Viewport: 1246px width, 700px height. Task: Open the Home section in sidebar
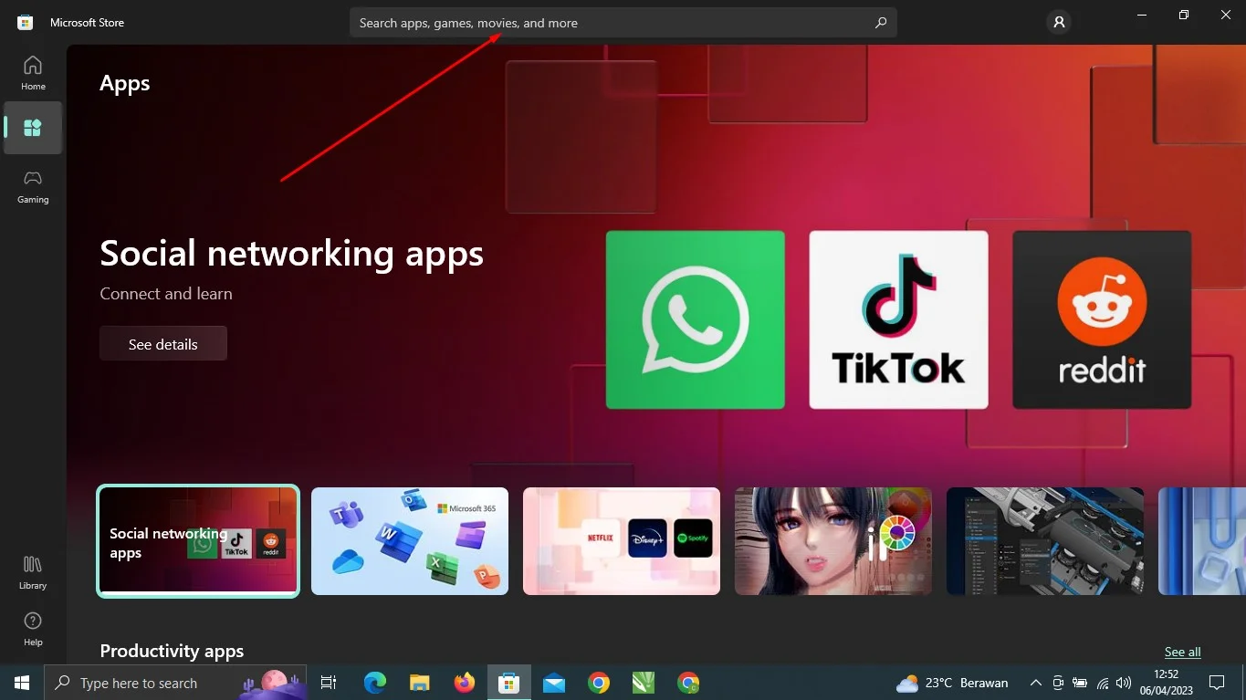coord(33,73)
